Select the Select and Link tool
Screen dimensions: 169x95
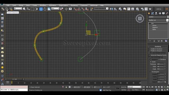[x=3, y=9]
